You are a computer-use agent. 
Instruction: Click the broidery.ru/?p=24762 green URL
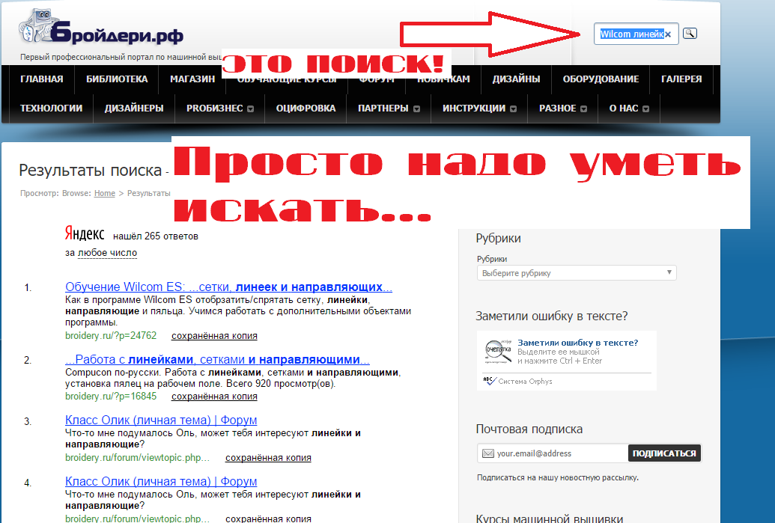pyautogui.click(x=111, y=336)
